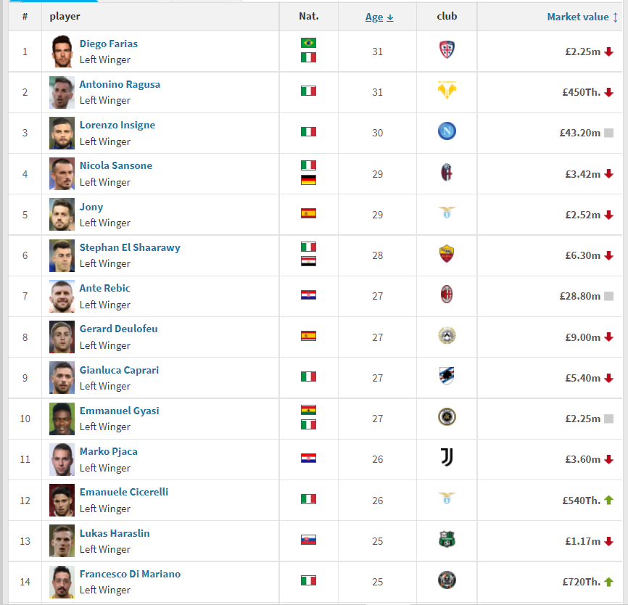Open the Sampdoria crest in Caprari row

coord(447,376)
